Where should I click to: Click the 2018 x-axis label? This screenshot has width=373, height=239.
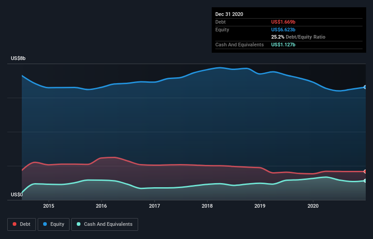tap(207, 206)
